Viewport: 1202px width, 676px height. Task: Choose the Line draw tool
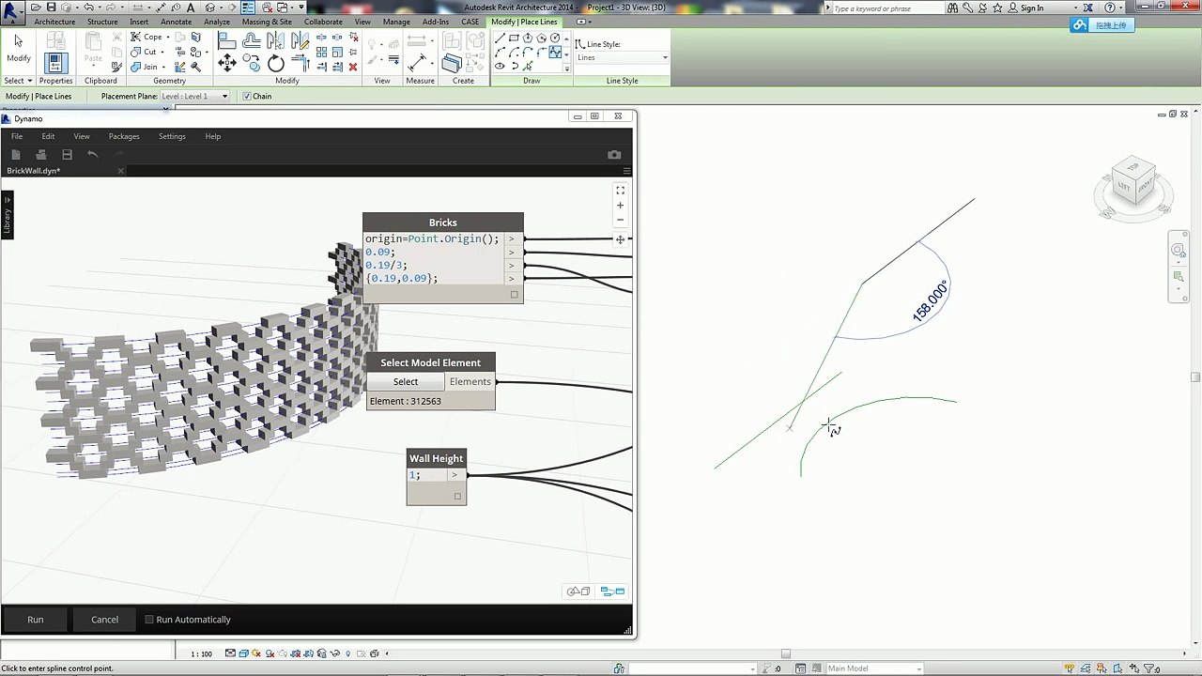(x=500, y=38)
